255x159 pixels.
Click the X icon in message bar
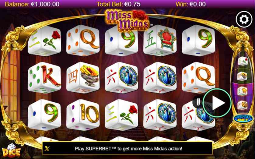(47, 148)
